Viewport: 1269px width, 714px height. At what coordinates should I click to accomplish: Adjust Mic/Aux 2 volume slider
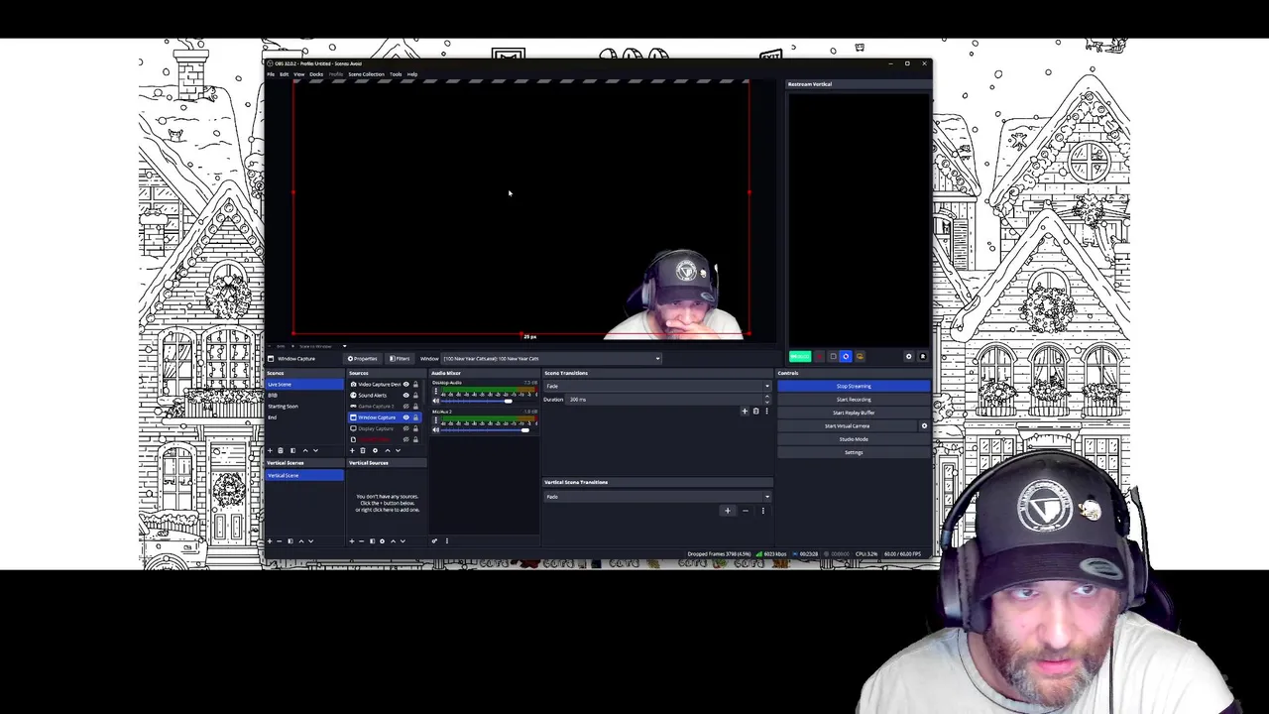click(x=488, y=429)
